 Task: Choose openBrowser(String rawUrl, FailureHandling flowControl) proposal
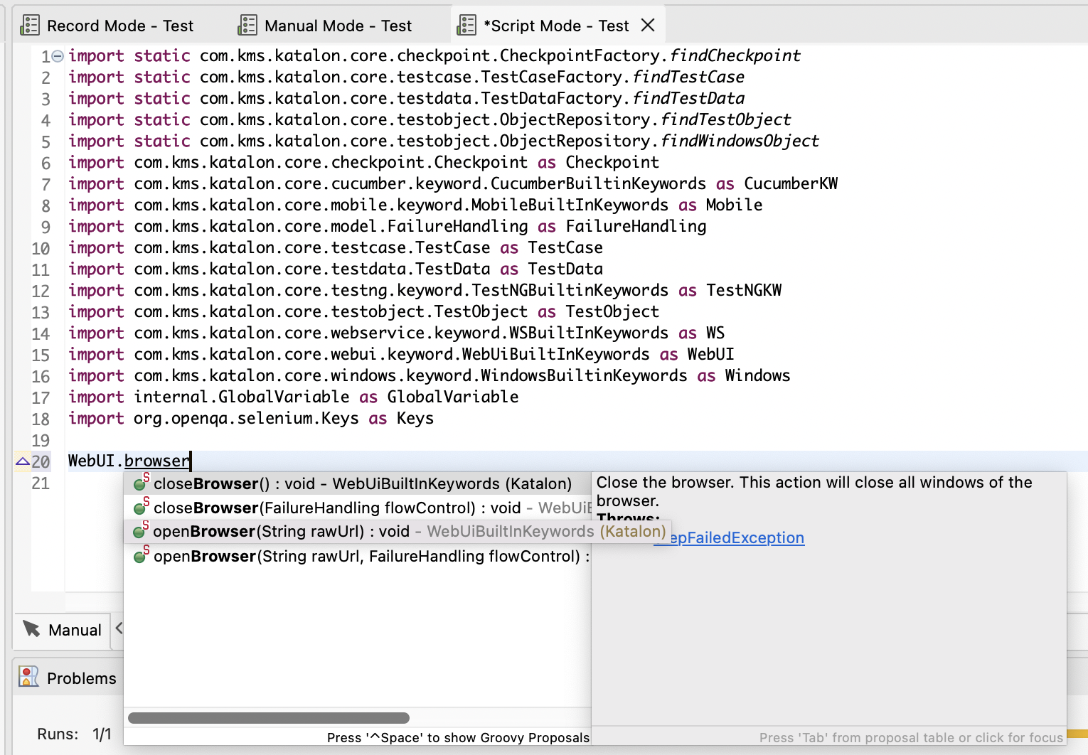click(x=357, y=556)
